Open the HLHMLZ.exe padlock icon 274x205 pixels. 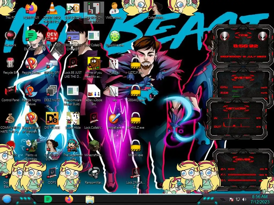pos(135,121)
